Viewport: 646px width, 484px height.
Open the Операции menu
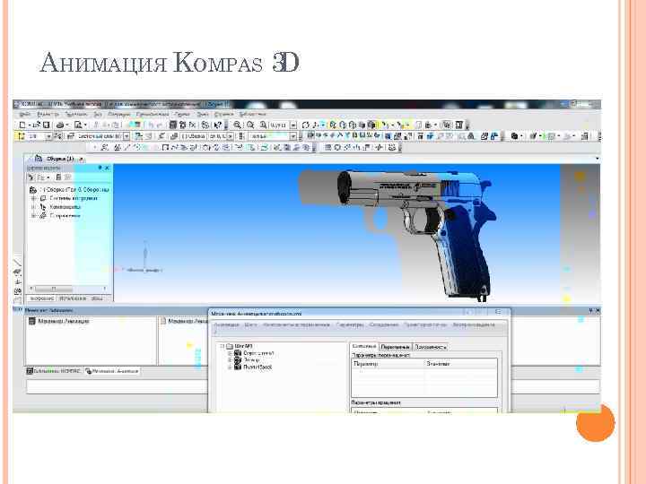point(119,114)
